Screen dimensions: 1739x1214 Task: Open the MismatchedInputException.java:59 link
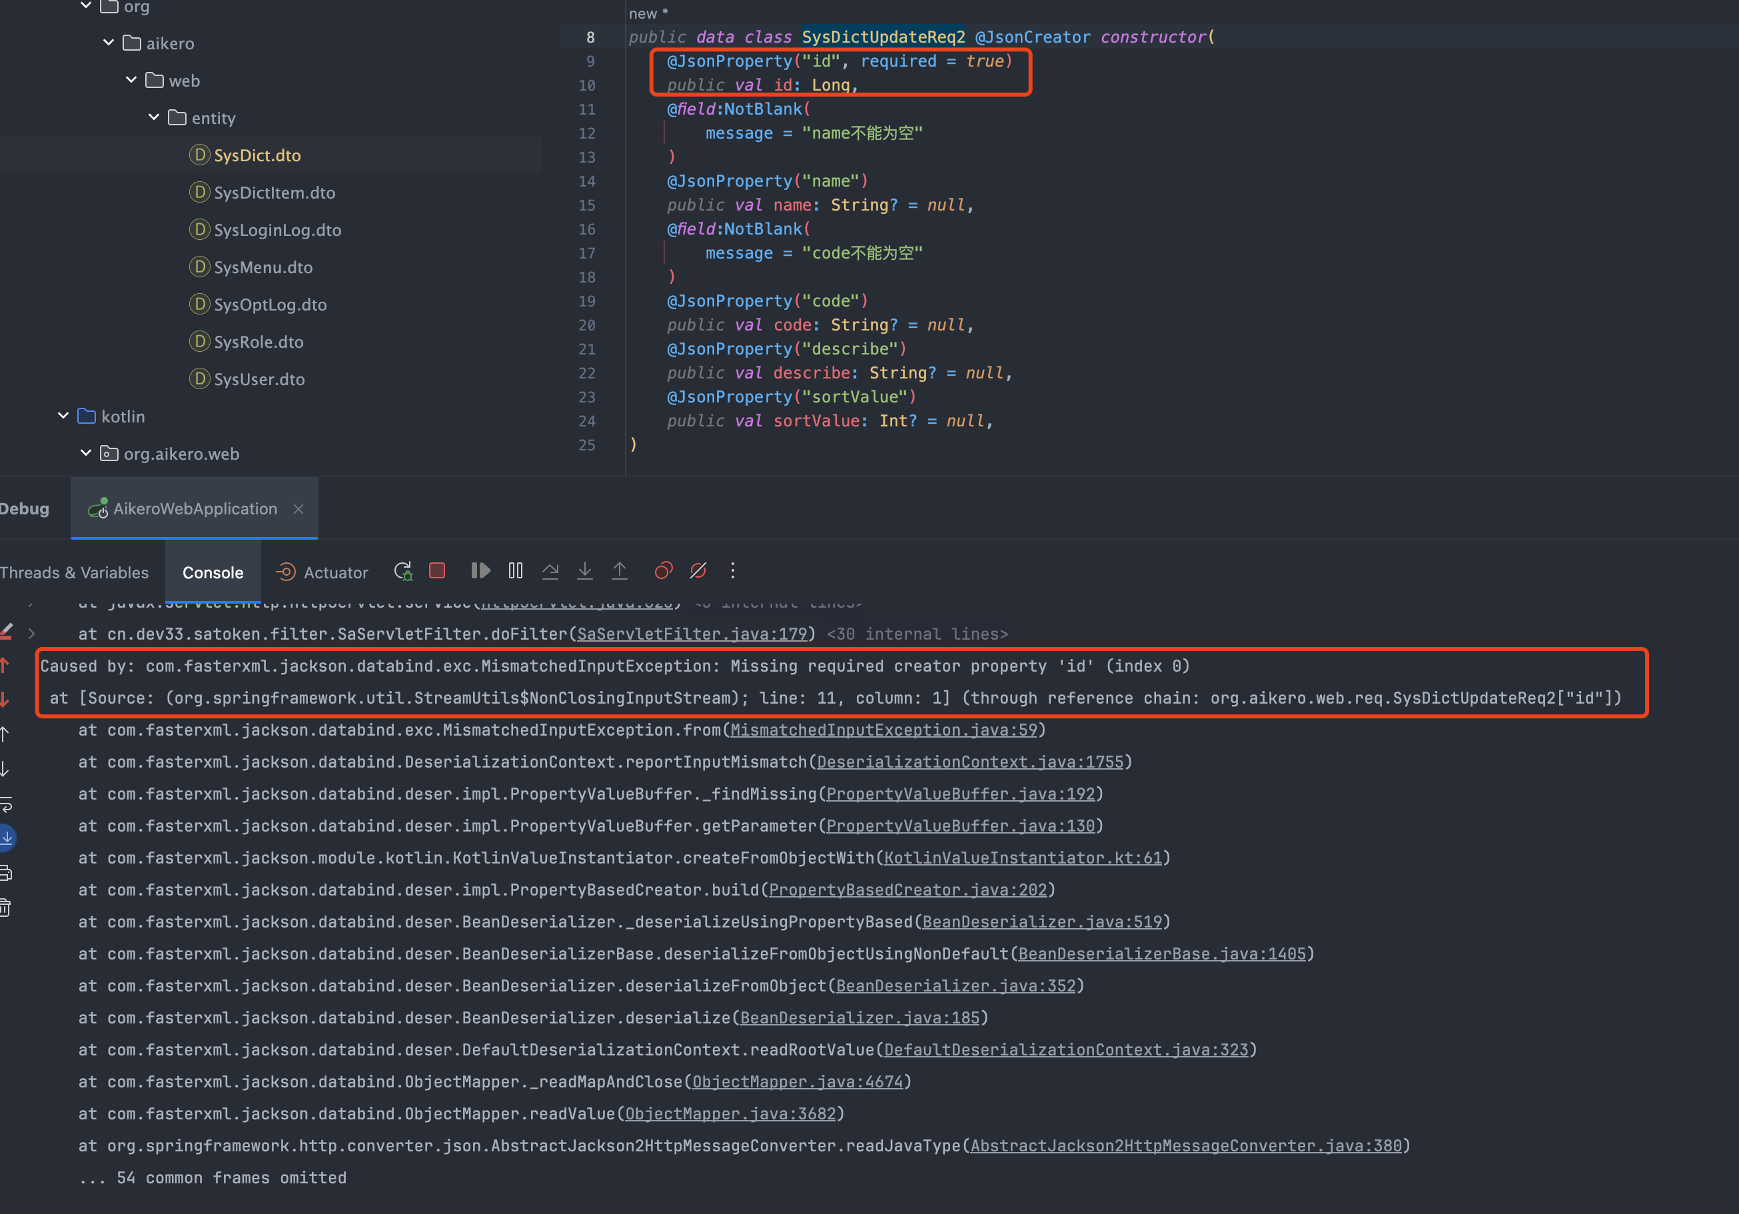883,730
